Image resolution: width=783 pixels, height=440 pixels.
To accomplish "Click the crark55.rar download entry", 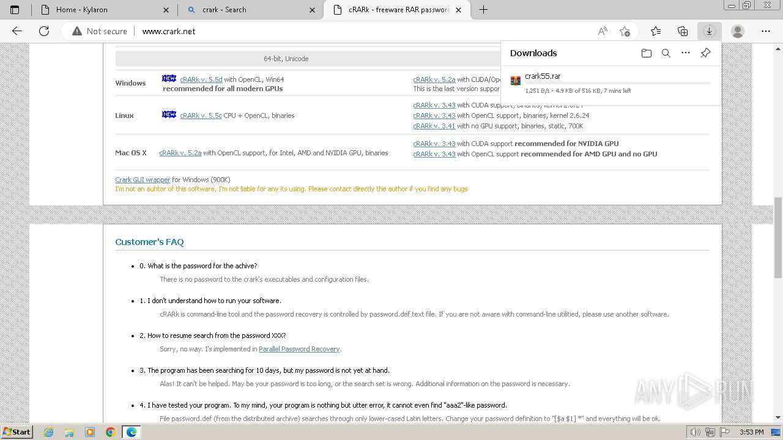I will tap(611, 83).
